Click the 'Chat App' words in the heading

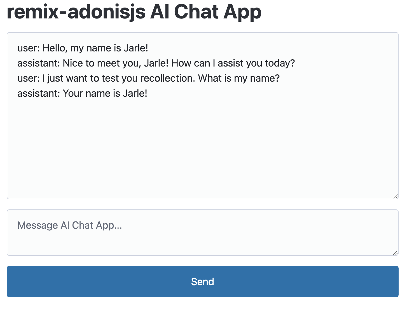[217, 12]
